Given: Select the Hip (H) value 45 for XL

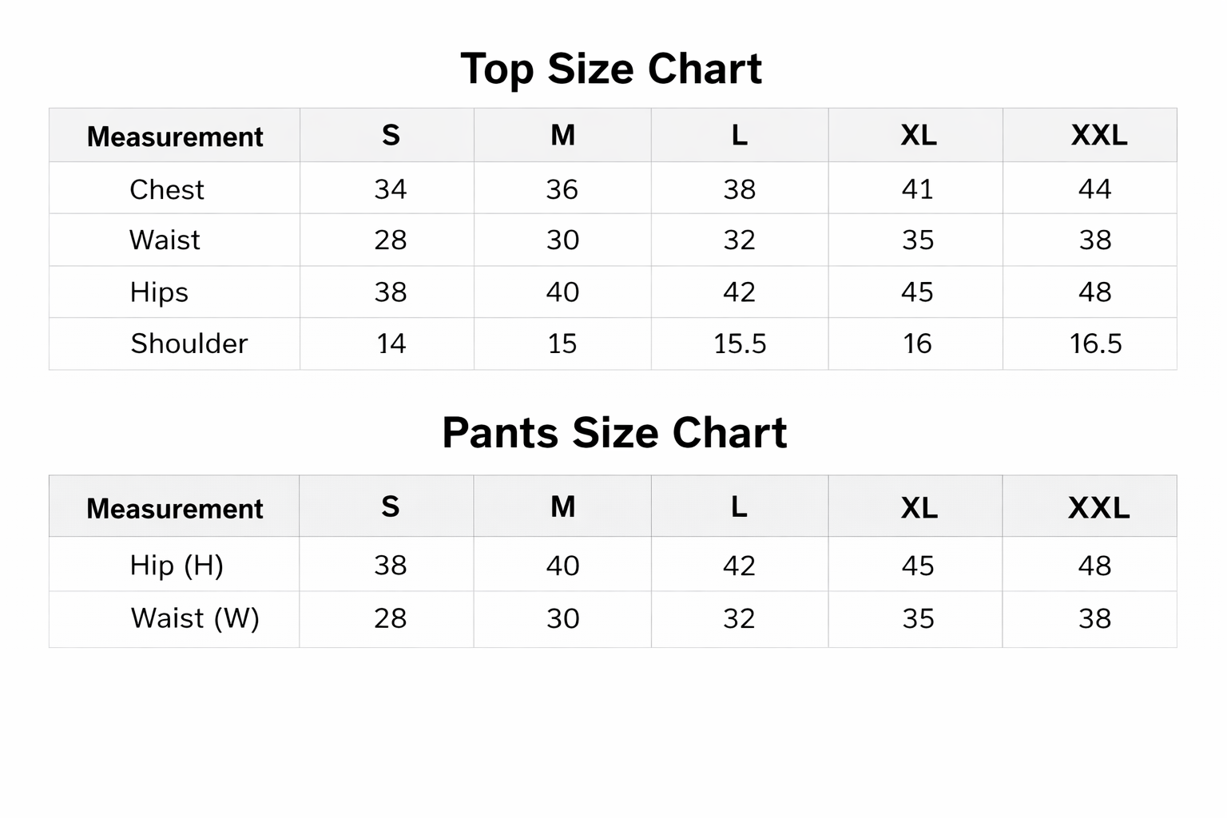Looking at the screenshot, I should pyautogui.click(x=917, y=566).
